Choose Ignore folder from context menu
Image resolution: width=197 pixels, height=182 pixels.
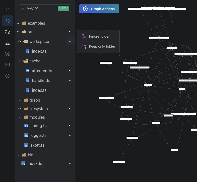pyautogui.click(x=98, y=36)
